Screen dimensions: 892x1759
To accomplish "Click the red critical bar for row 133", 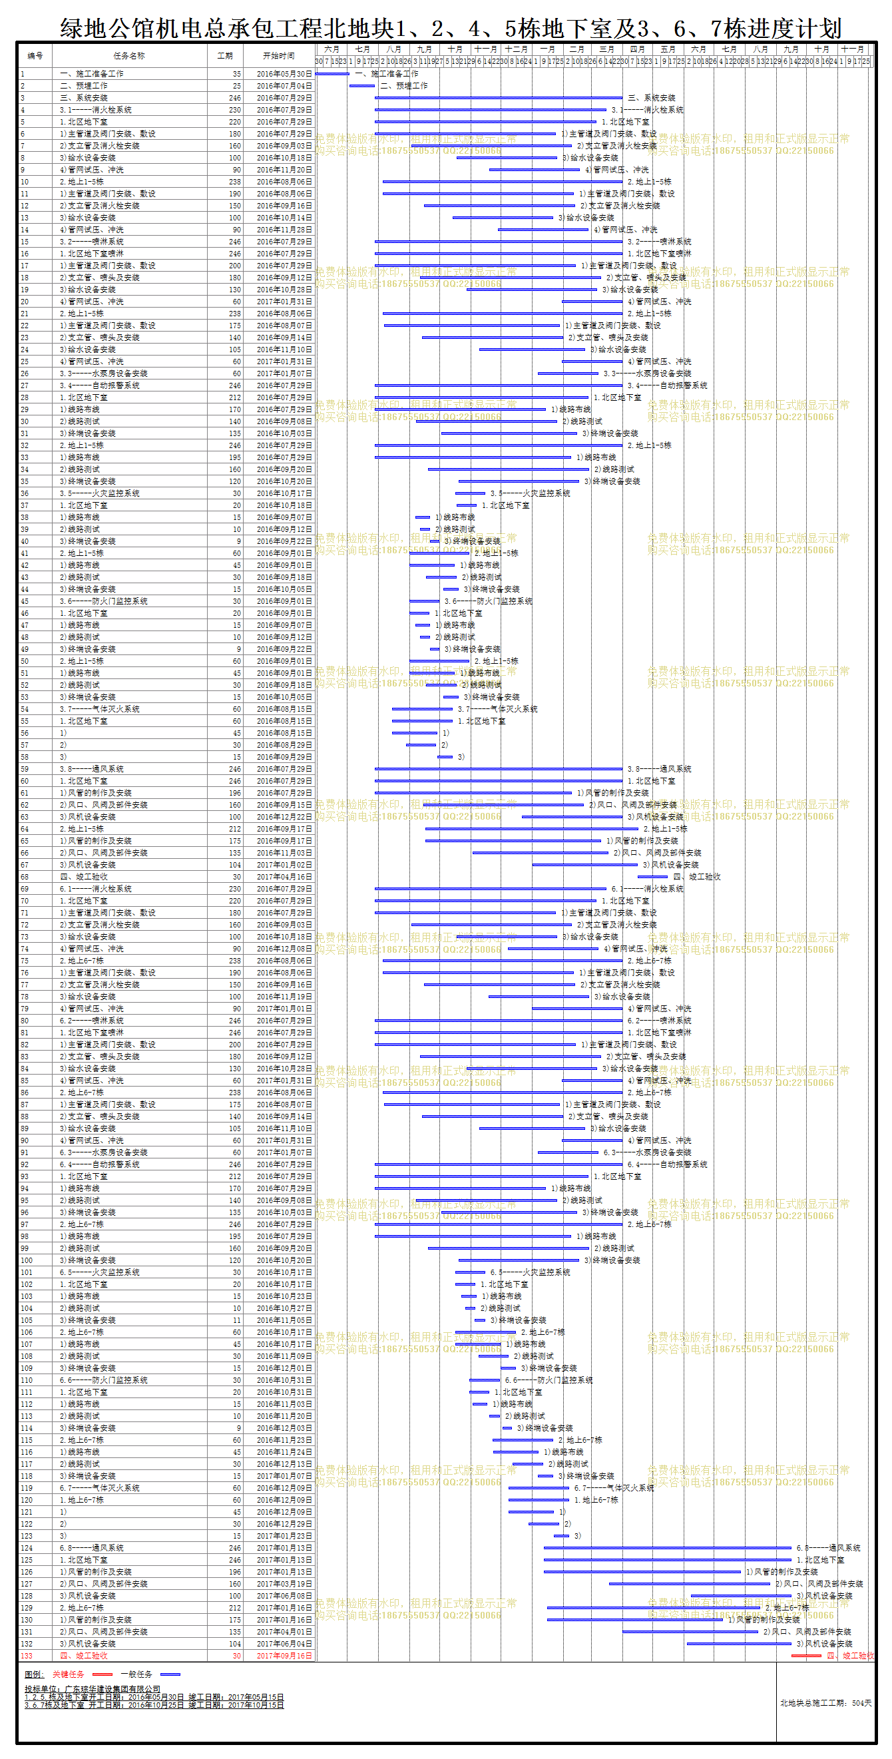I will click(x=807, y=1656).
